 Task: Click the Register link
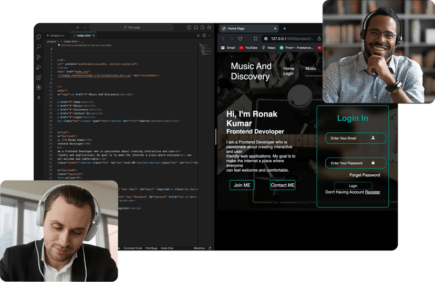[372, 192]
